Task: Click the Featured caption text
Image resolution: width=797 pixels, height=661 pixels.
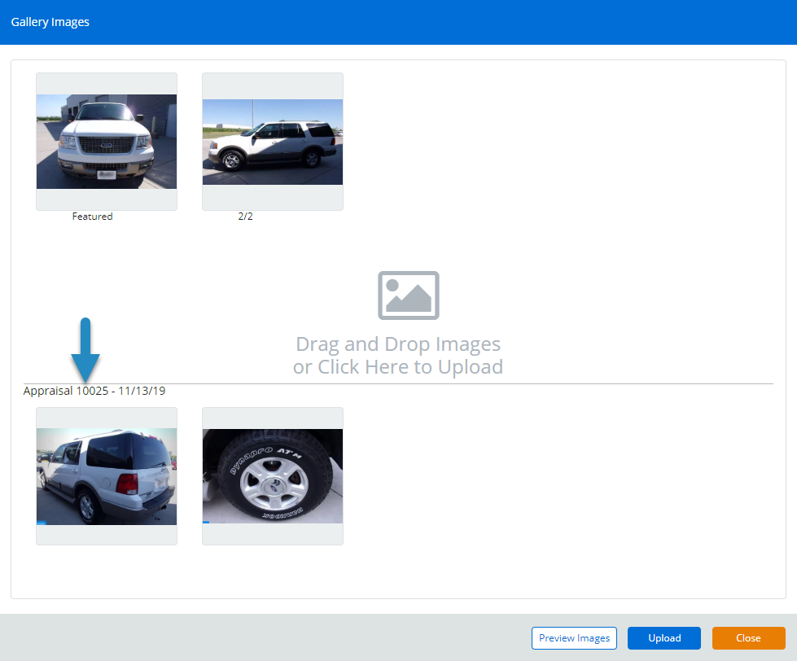Action: pyautogui.click(x=92, y=216)
